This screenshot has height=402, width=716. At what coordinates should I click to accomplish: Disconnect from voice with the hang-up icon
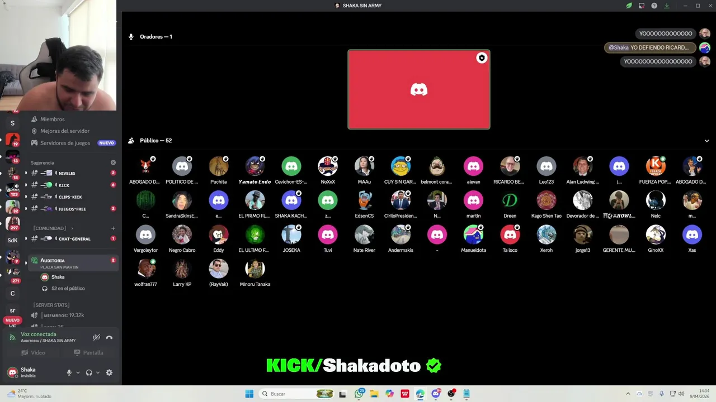coord(109,337)
